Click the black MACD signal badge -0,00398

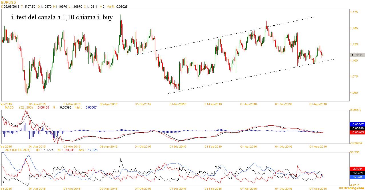357,128
